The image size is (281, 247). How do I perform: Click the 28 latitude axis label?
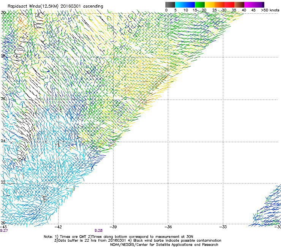pyautogui.click(x=3, y=56)
